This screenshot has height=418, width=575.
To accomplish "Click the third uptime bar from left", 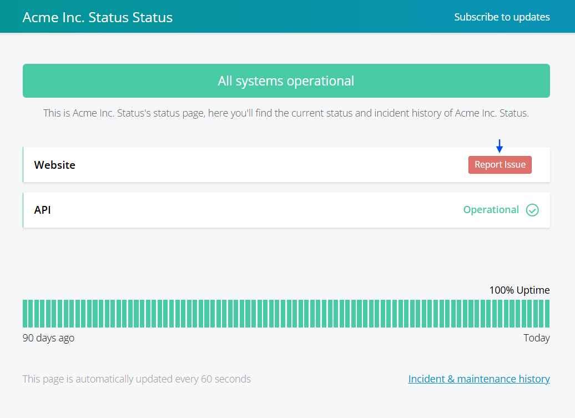I will click(x=37, y=314).
